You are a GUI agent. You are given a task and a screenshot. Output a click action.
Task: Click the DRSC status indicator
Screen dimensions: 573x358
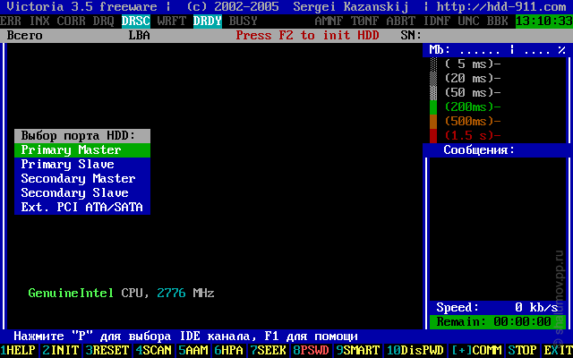[x=136, y=21]
